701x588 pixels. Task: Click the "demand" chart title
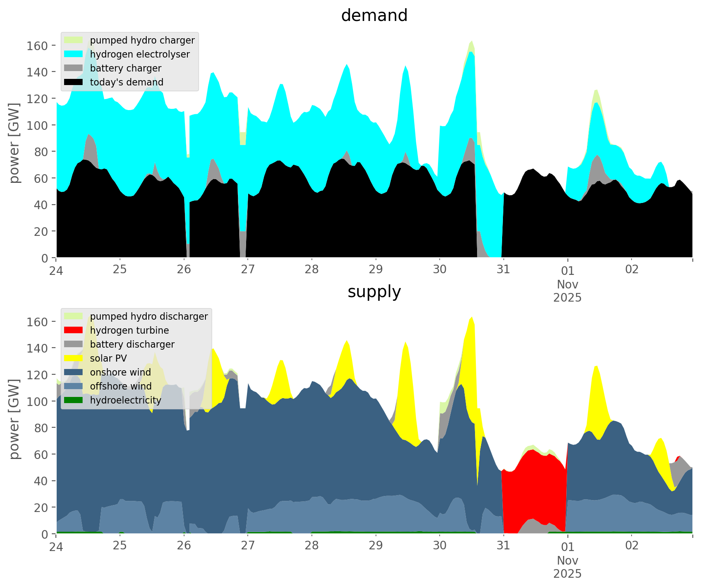tap(374, 16)
